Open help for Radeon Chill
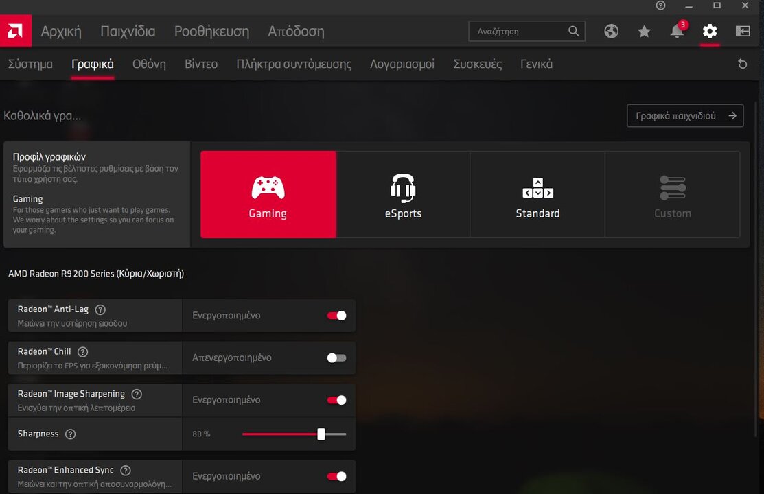Screen dimensions: 764x494 pyautogui.click(x=83, y=352)
